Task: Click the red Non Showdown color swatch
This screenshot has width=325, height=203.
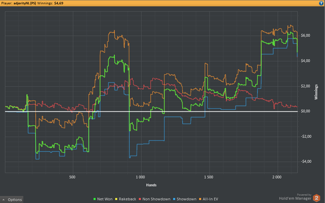Action: [x=140, y=199]
